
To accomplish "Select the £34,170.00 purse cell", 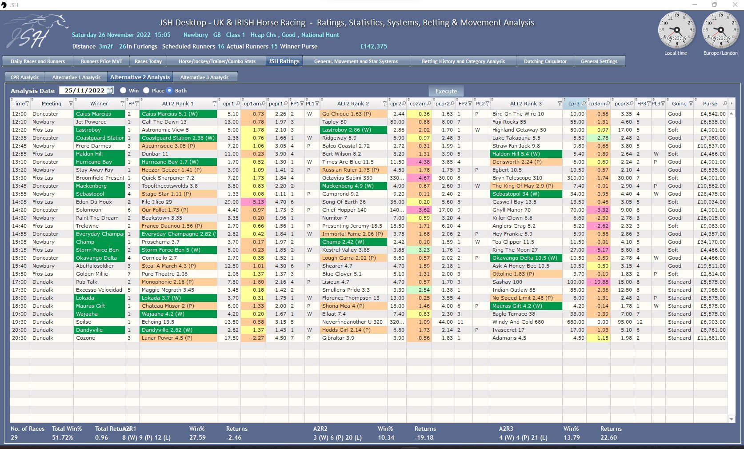I will pos(711,242).
